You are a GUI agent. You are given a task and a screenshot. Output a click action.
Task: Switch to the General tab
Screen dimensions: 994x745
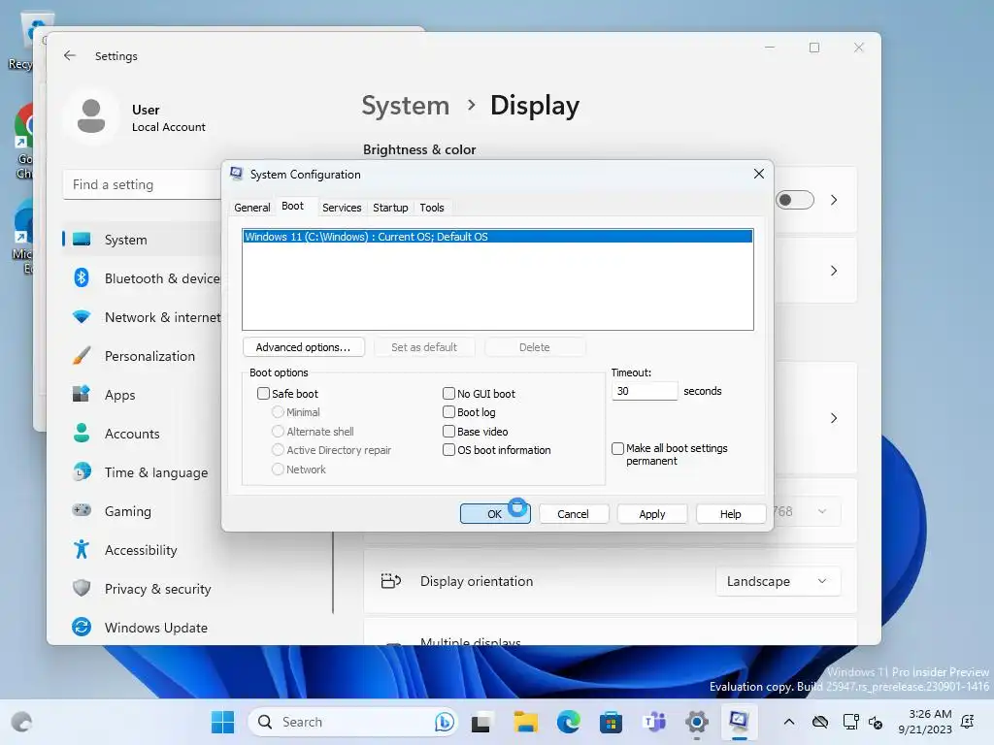click(251, 208)
